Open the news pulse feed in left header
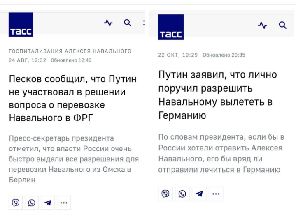 pos(108,23)
